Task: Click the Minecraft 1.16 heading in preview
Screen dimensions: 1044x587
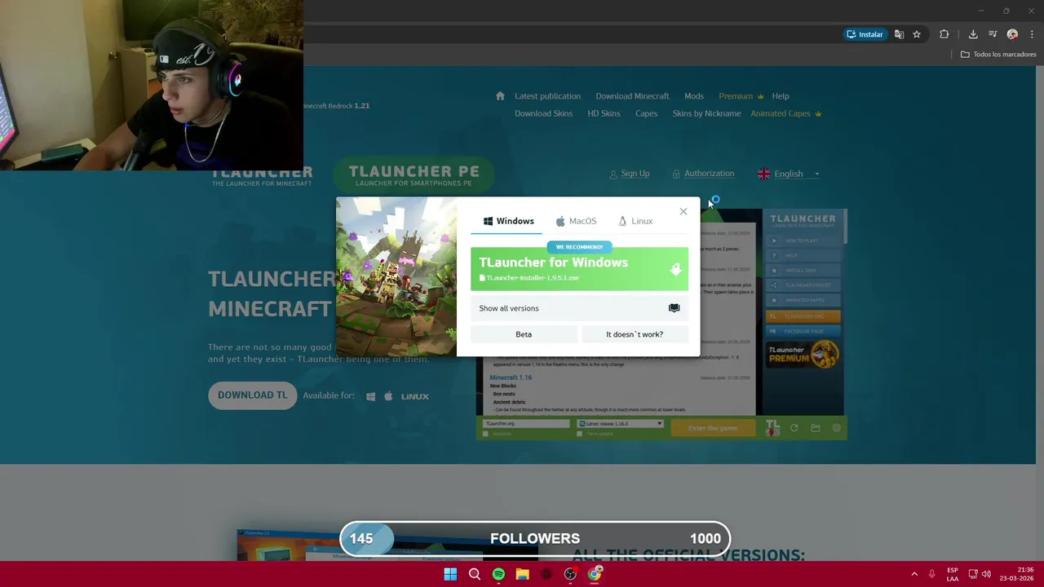Action: [x=511, y=377]
